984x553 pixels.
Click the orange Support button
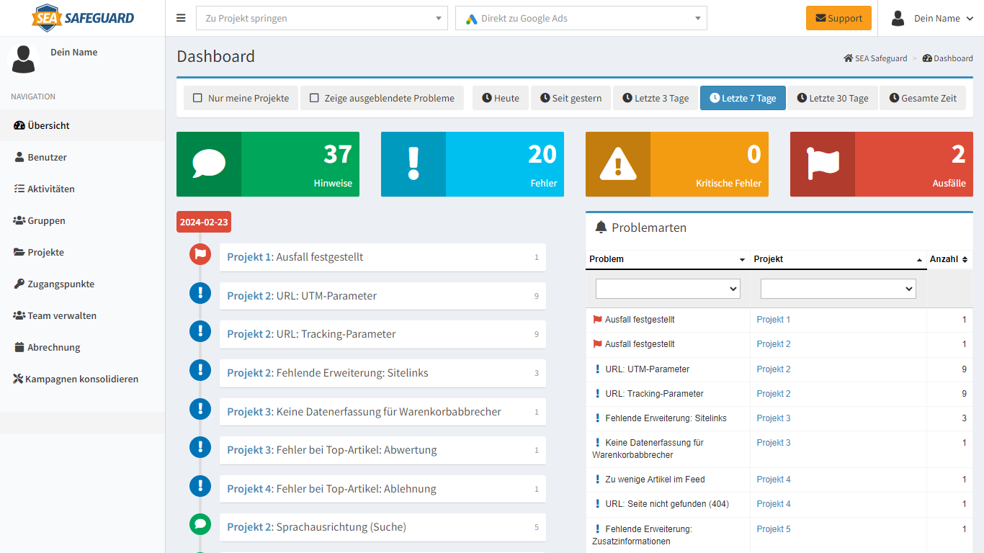coord(838,19)
